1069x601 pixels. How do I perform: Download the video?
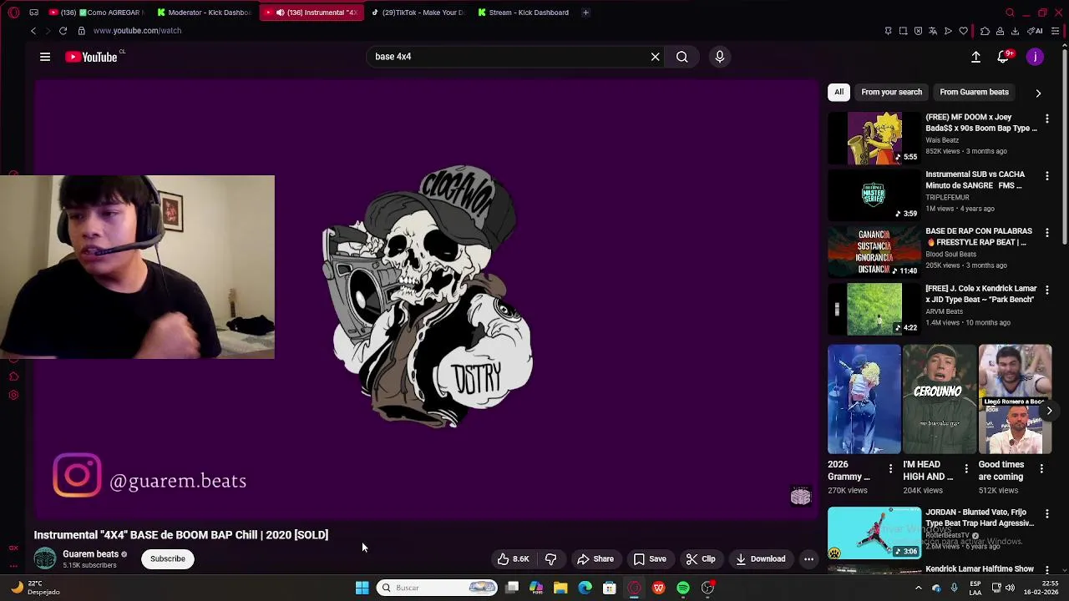(760, 559)
